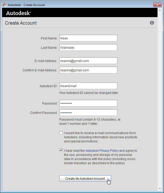This screenshot has height=193, width=164.
Task: Click into the First Name field
Action: tap(88, 38)
